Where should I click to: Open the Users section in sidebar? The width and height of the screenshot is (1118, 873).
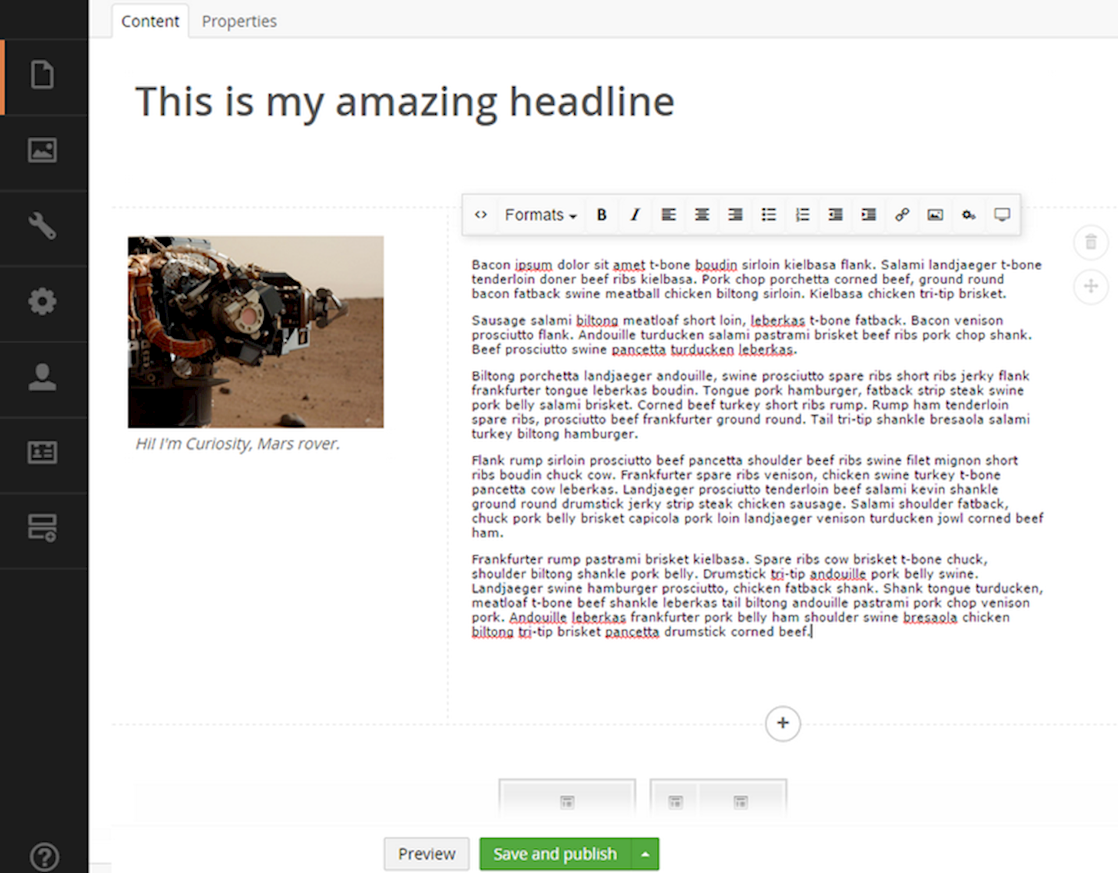point(43,377)
